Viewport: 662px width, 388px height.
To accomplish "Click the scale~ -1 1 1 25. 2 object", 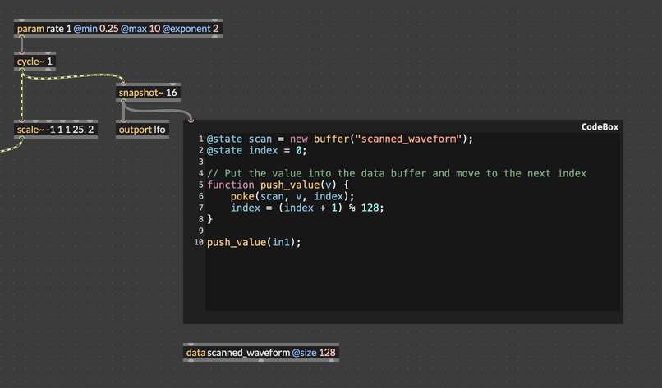I will (56, 130).
